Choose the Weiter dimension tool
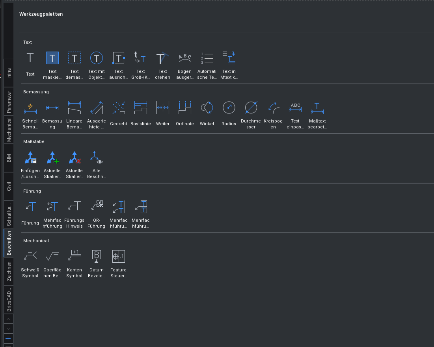This screenshot has height=347, width=434. pyautogui.click(x=162, y=115)
